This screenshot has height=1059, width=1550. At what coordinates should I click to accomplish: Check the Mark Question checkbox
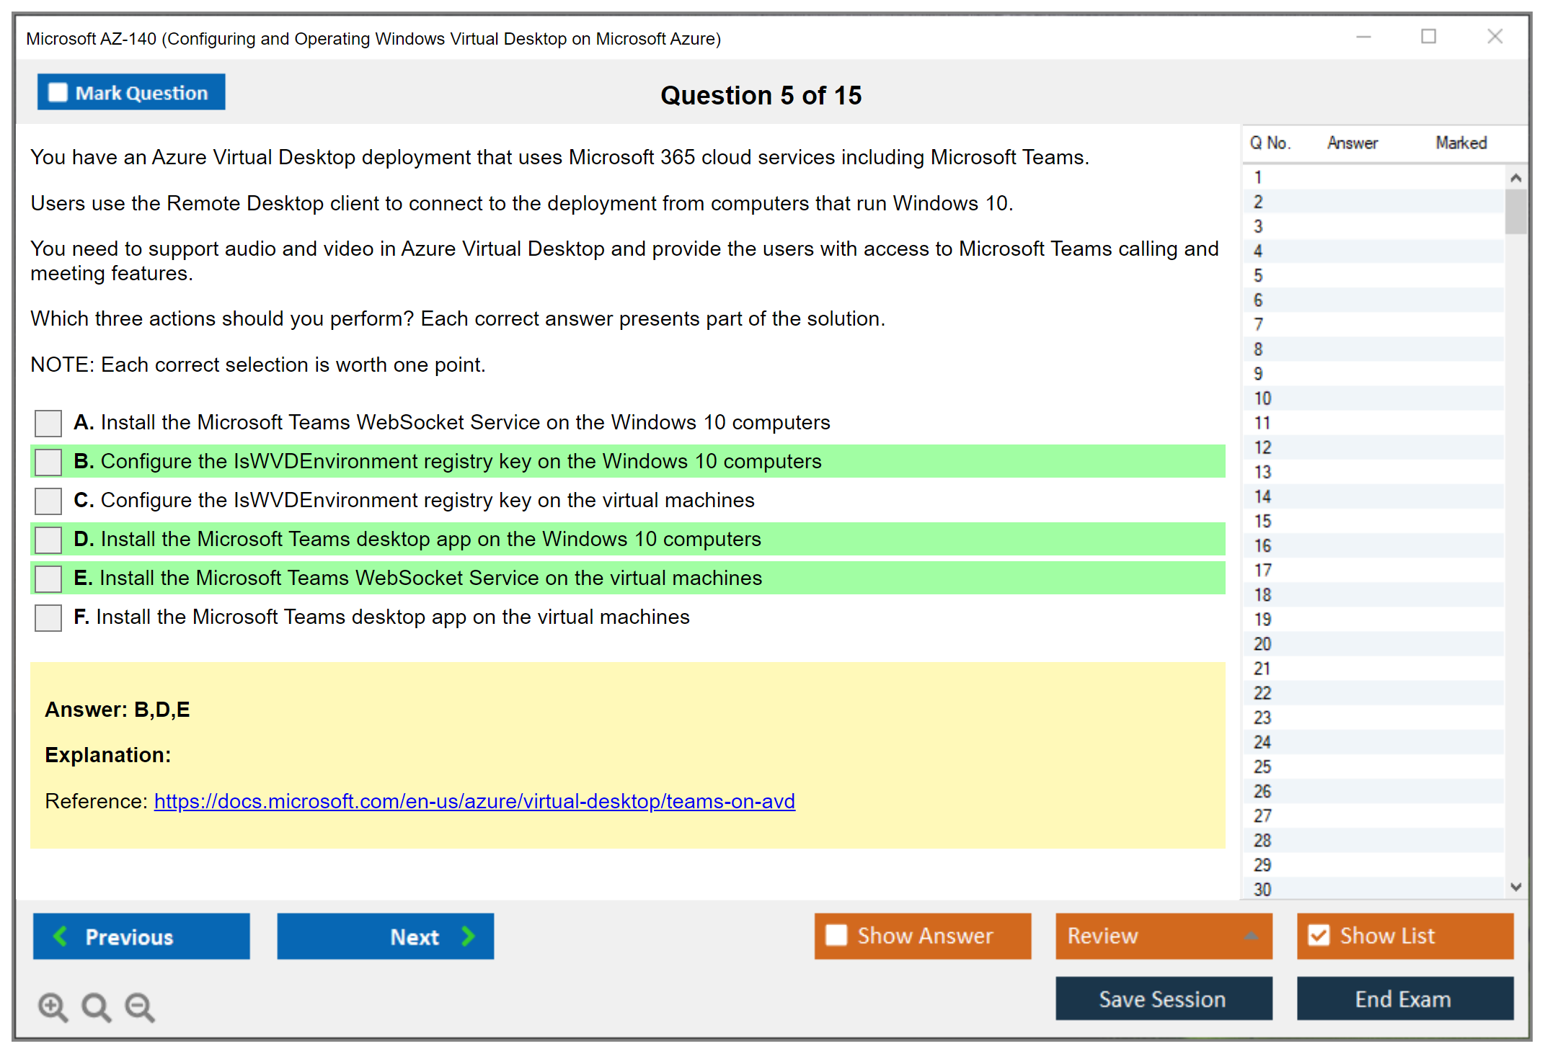click(x=58, y=93)
